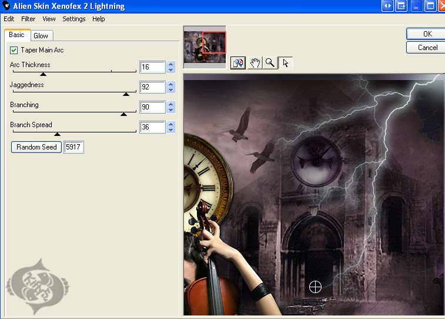Increase Jaggedness with up arrow

170,84
